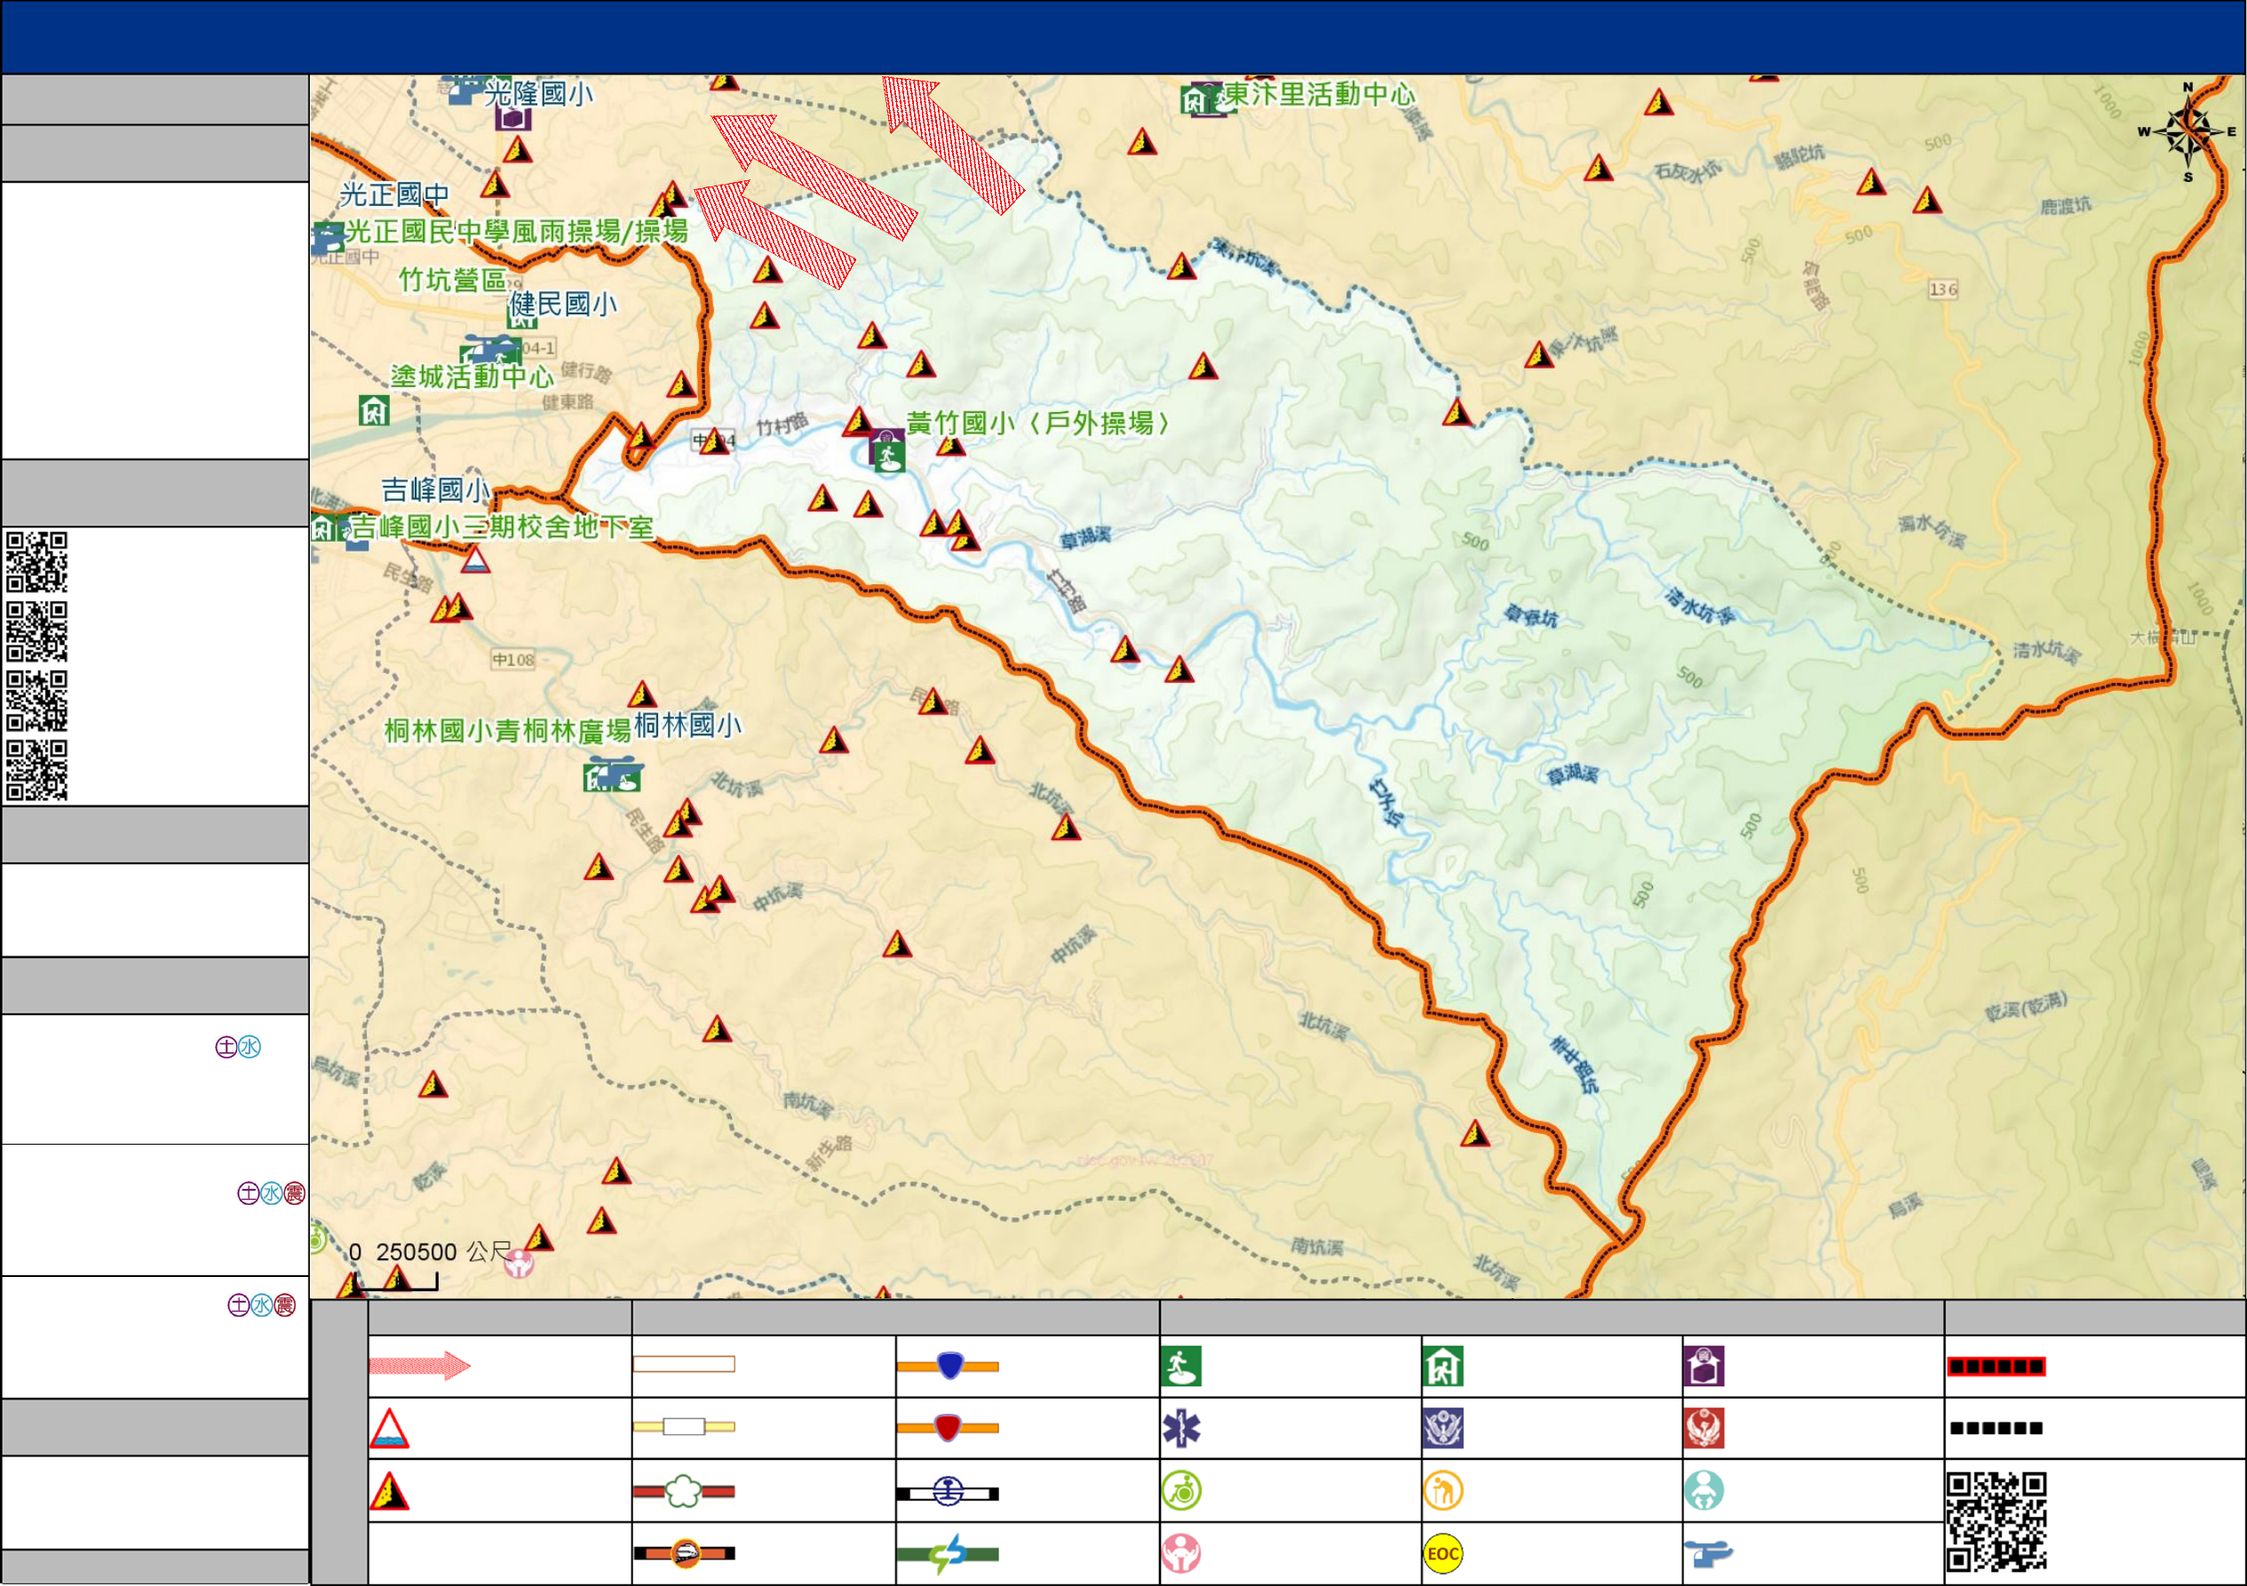This screenshot has width=2247, height=1586.
Task: Click the yellow road line sample in the legend
Action: point(684,1426)
